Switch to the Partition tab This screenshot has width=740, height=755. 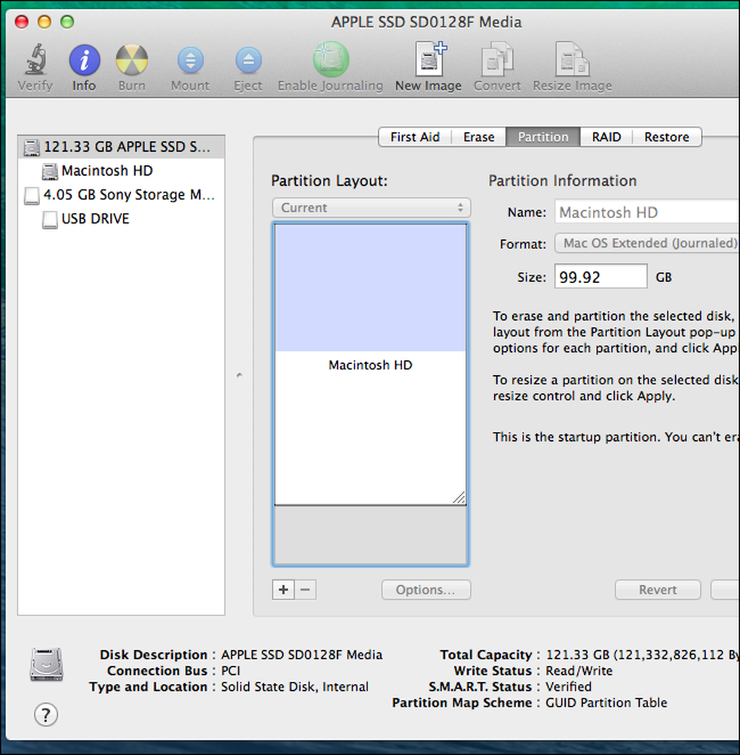(543, 137)
